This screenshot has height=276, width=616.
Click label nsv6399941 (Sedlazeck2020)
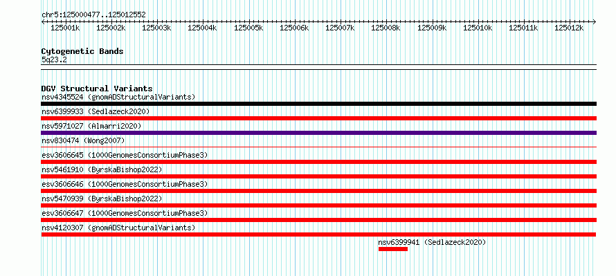(x=432, y=242)
